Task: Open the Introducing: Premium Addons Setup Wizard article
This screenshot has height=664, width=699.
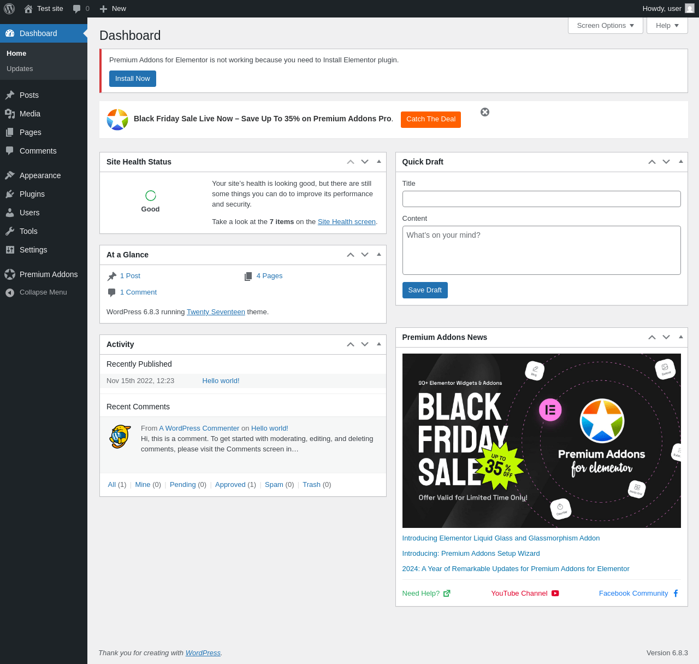Action: [x=471, y=554]
